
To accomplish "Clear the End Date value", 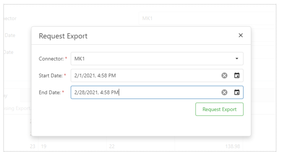I will 224,92.
